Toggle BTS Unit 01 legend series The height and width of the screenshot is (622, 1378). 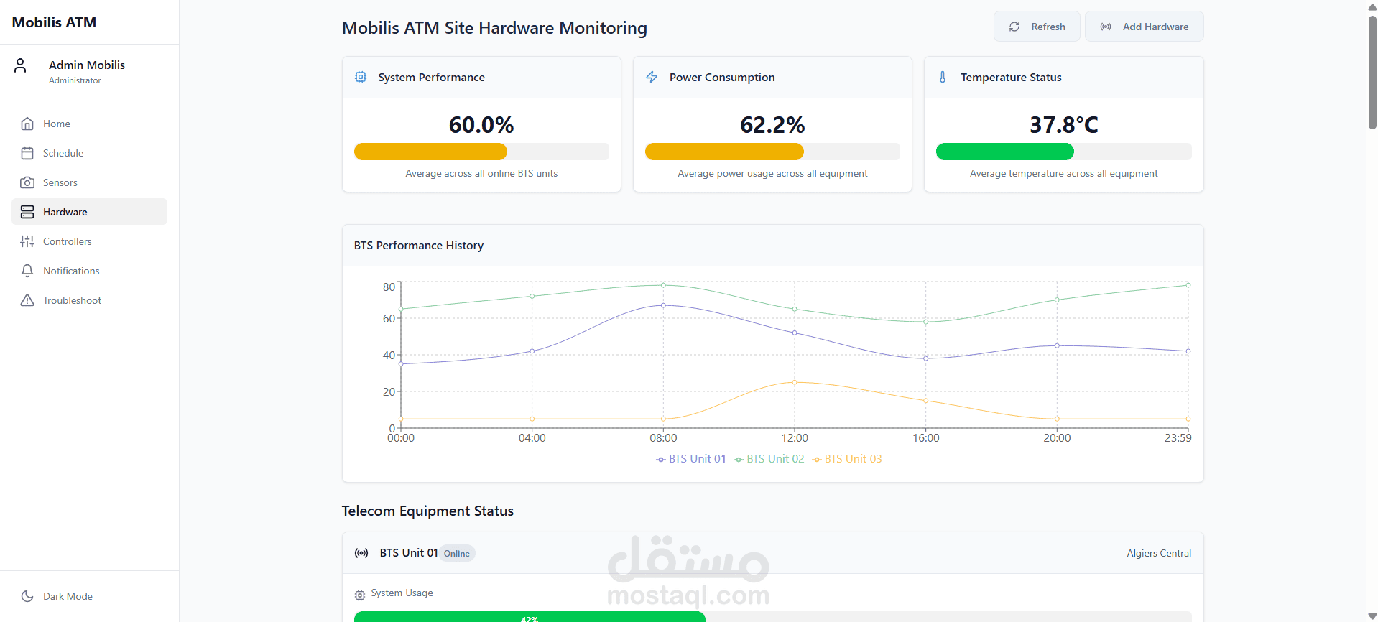(691, 459)
